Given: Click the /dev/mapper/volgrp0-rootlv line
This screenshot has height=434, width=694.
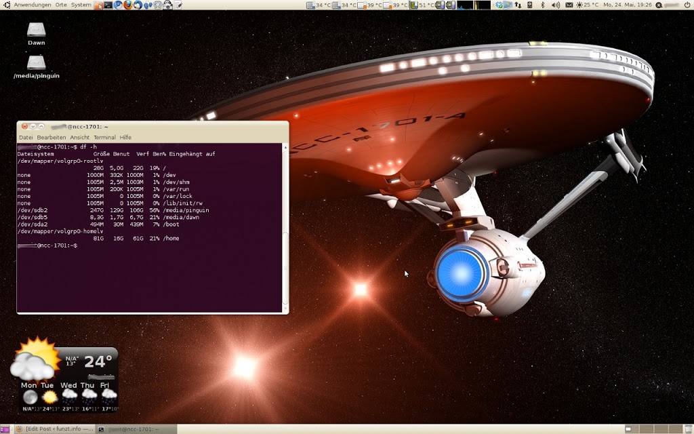Looking at the screenshot, I should click(60, 161).
